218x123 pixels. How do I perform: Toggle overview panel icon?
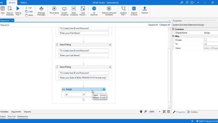[169, 112]
